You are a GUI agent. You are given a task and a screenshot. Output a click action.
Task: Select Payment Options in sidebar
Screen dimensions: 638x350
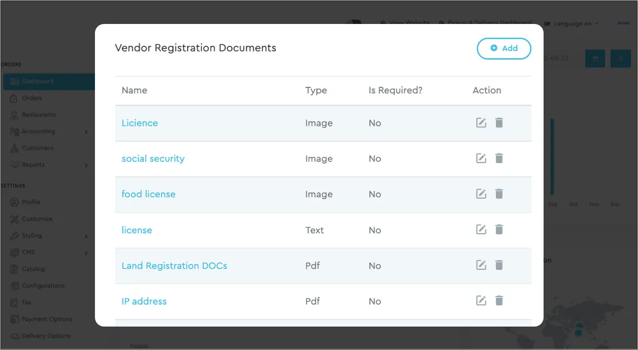(46, 319)
